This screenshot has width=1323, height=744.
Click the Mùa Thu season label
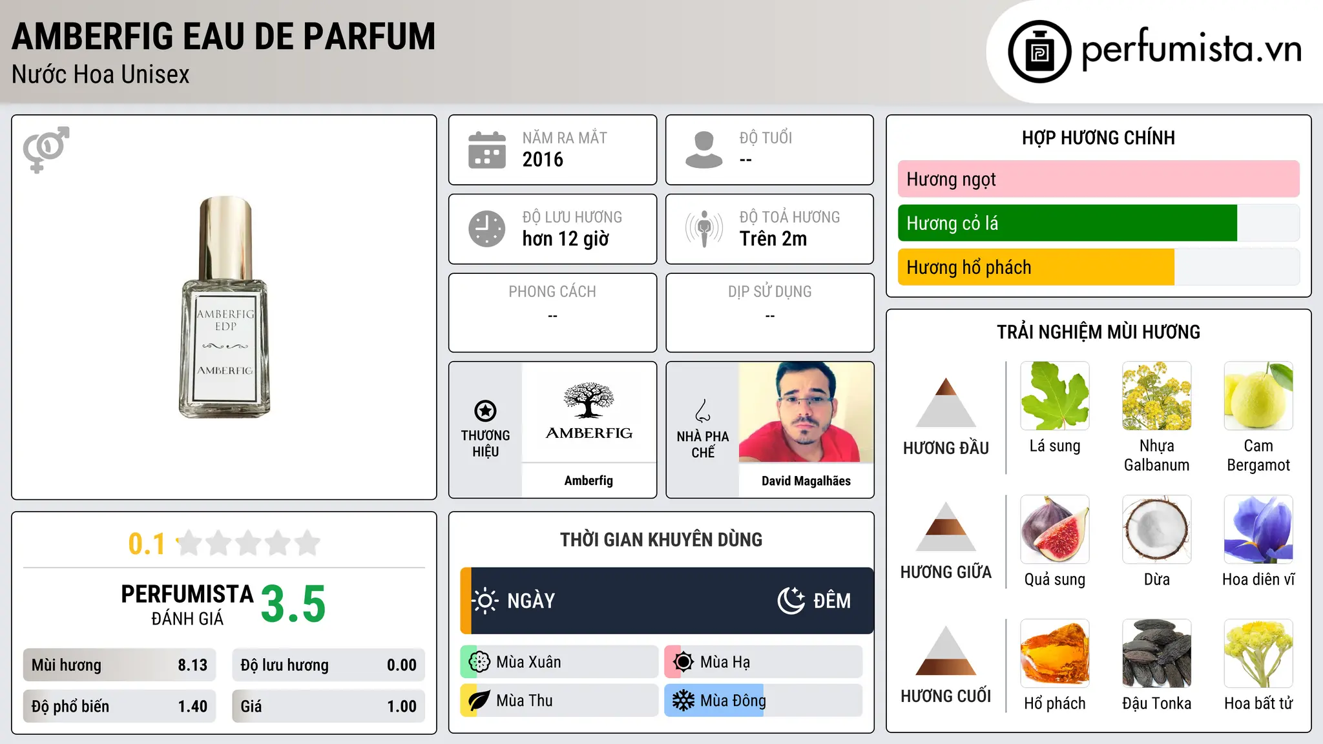(524, 701)
